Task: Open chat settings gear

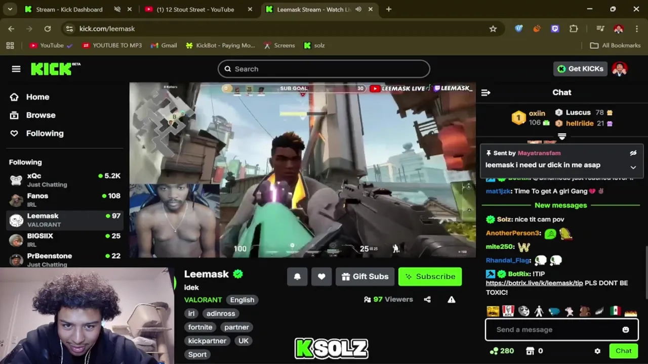Action: (x=597, y=351)
